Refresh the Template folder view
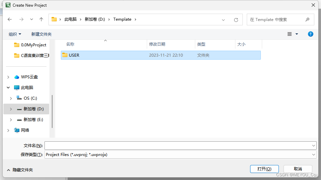The height and width of the screenshot is (180, 321). click(x=236, y=20)
